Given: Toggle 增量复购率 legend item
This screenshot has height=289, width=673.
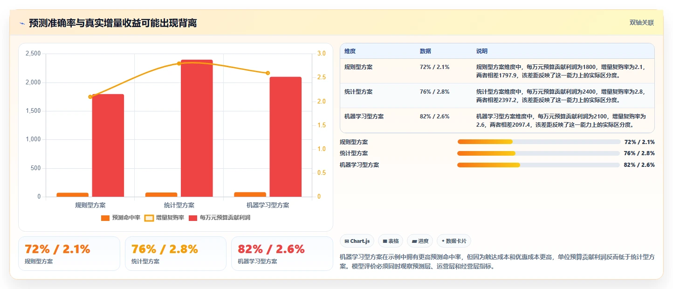Looking at the screenshot, I should click(164, 218).
